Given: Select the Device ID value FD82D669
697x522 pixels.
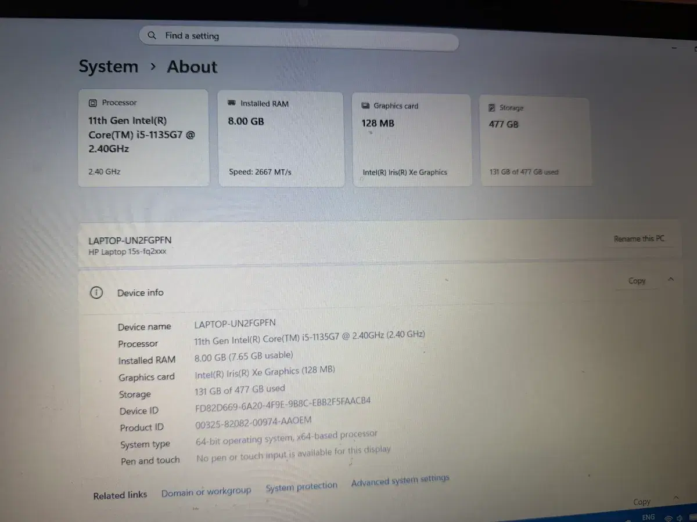Looking at the screenshot, I should (283, 404).
